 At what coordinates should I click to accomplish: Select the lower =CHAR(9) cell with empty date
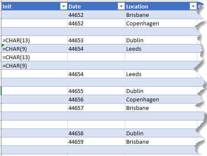click(34, 66)
